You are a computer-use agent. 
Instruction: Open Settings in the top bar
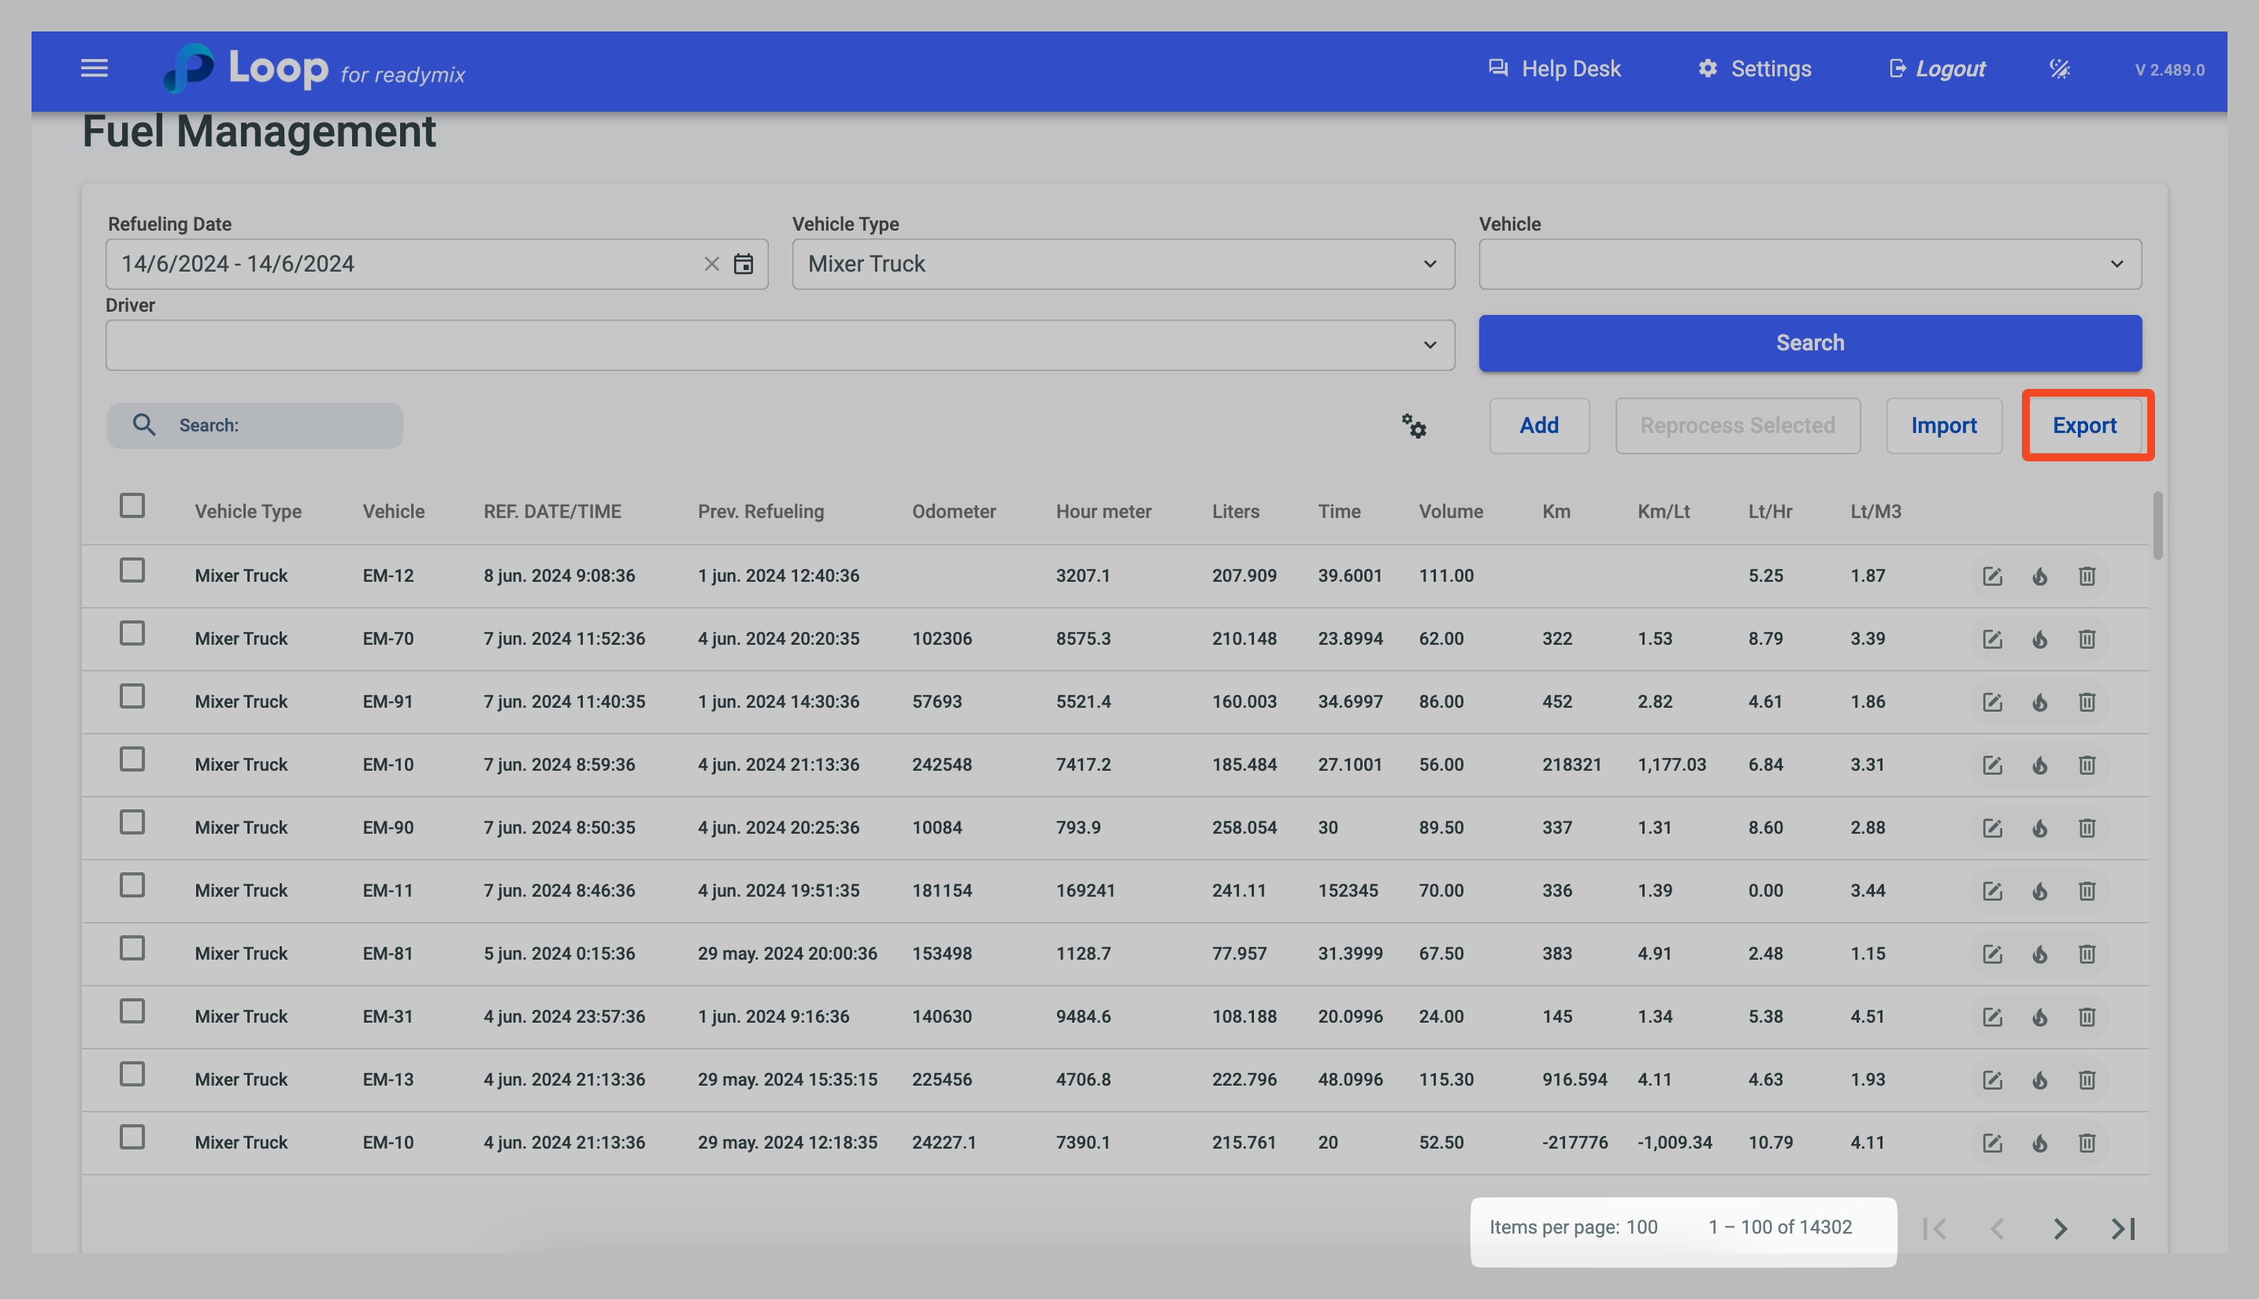click(x=1754, y=68)
